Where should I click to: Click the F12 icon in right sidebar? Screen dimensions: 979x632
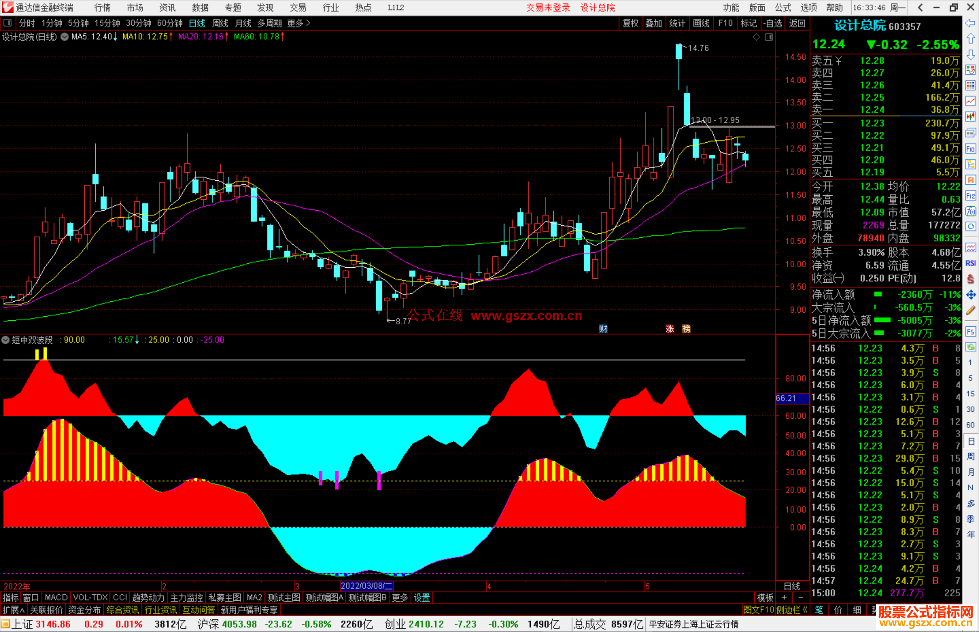pyautogui.click(x=970, y=196)
